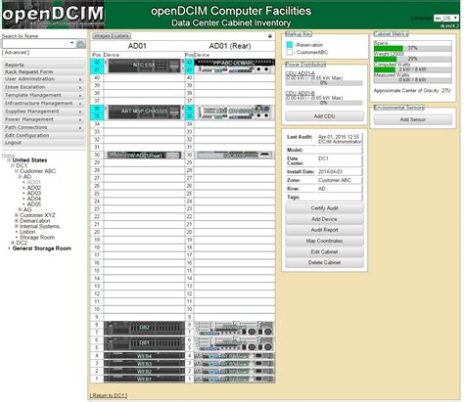The image size is (464, 402).
Task: Select General Storage Room in the tree
Action: coord(42,248)
